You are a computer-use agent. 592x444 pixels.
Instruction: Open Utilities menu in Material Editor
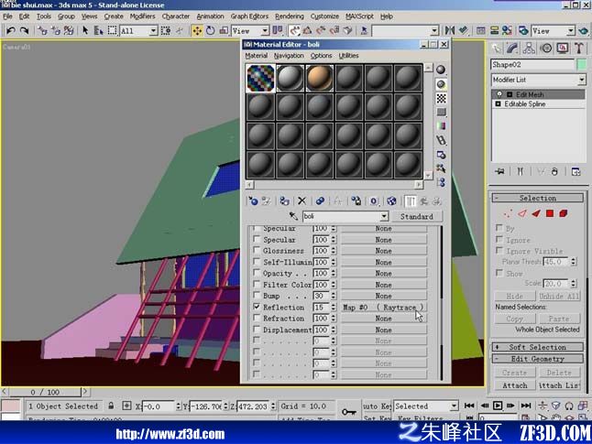click(348, 56)
